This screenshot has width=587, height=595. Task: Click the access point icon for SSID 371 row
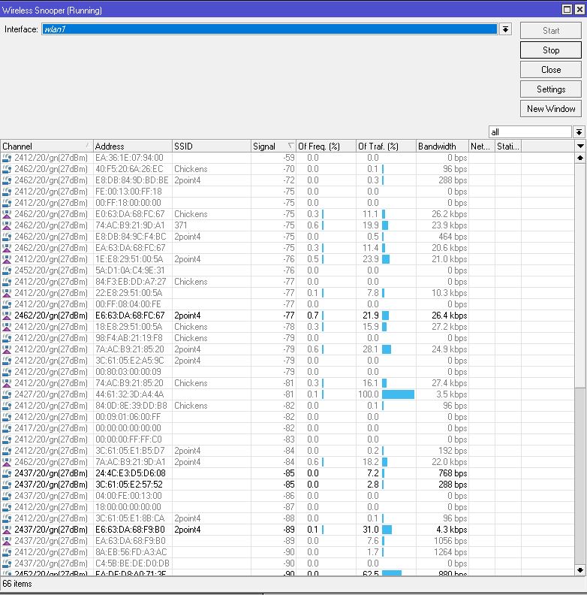point(7,225)
